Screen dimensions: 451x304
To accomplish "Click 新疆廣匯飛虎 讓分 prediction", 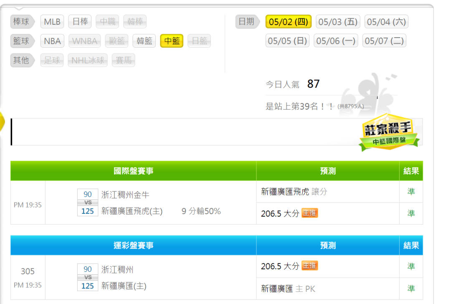I will pyautogui.click(x=294, y=192).
